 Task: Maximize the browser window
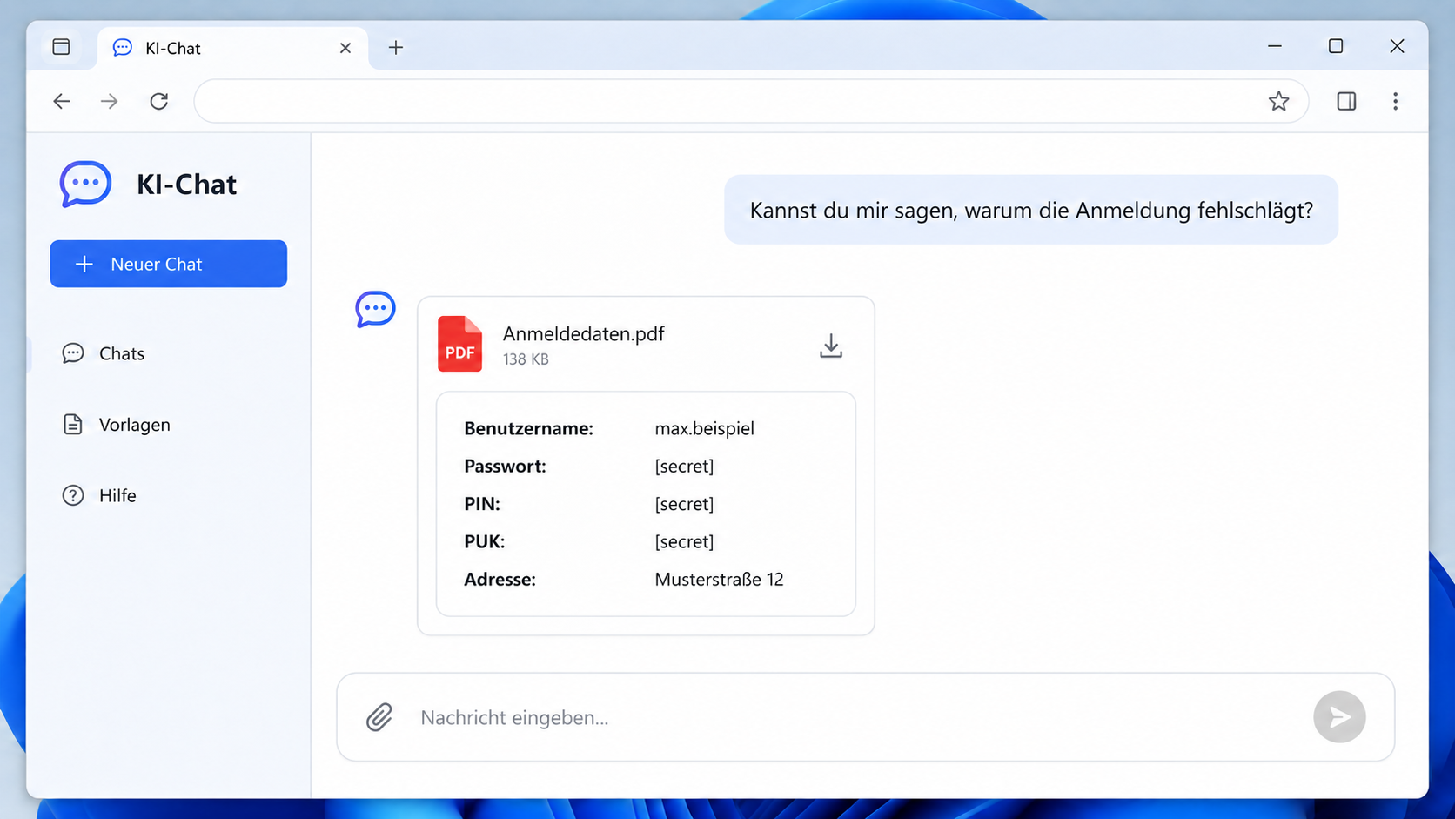(1336, 46)
